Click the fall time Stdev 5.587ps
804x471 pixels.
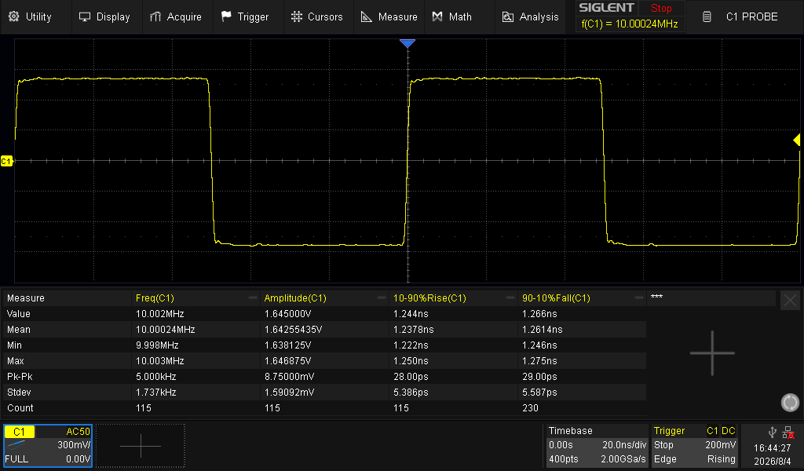coord(539,392)
